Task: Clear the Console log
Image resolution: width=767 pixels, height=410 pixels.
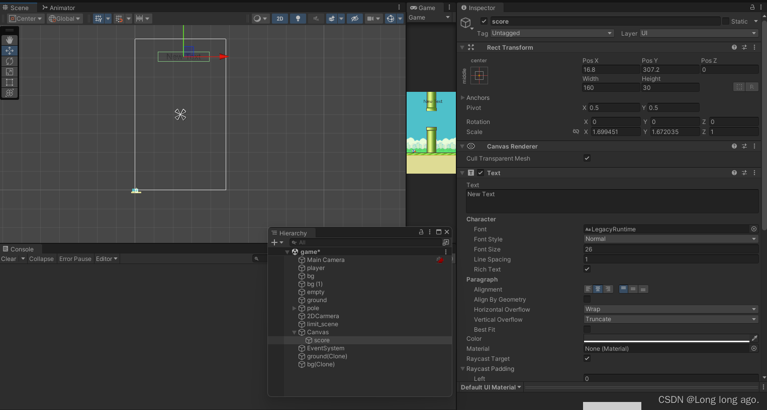Action: click(9, 259)
